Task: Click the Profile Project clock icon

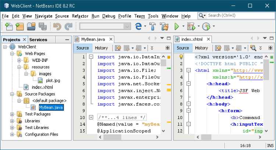Action: pyautogui.click(x=206, y=27)
